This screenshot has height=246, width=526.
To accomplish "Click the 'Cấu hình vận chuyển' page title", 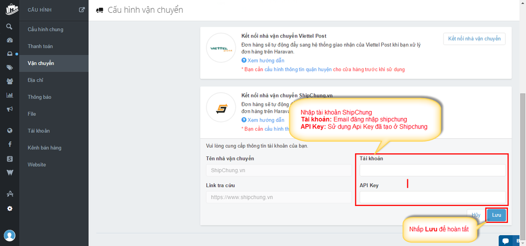I will 145,10.
